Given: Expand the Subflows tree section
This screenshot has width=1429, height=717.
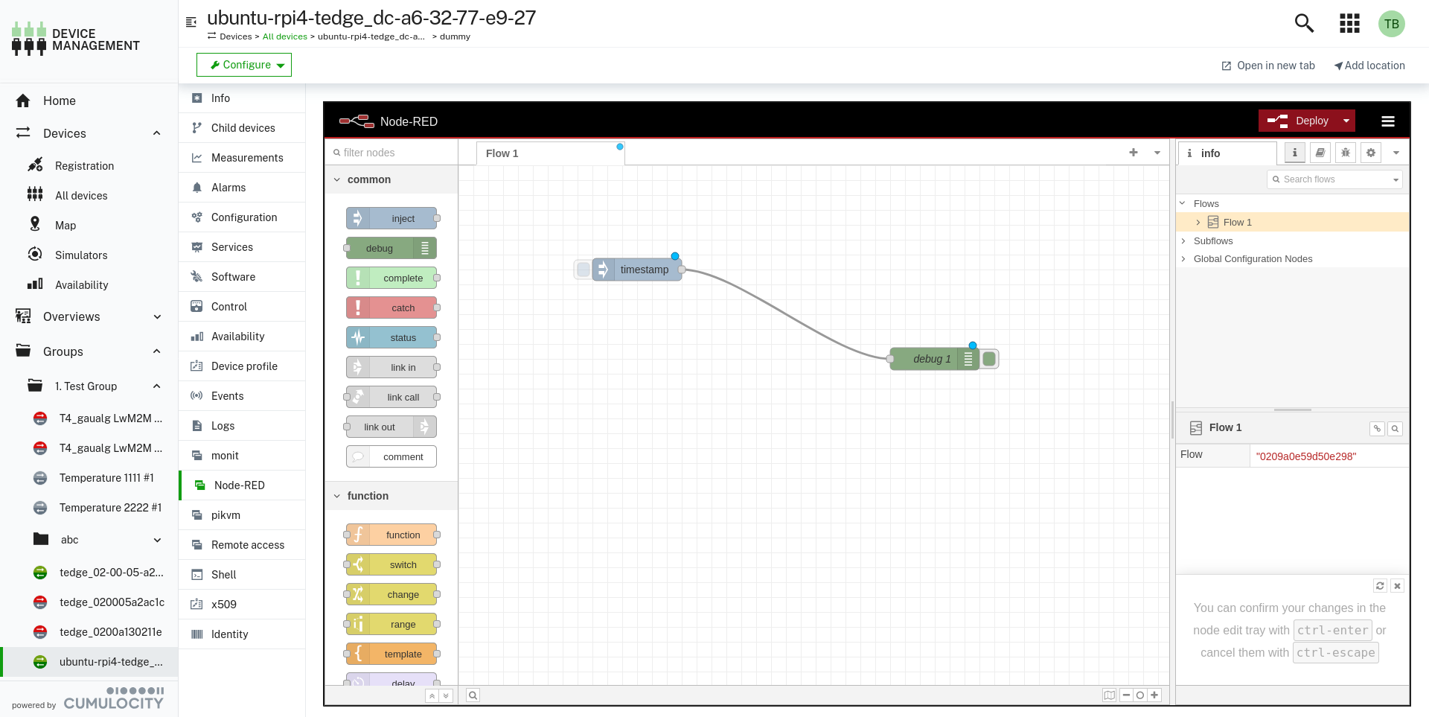Looking at the screenshot, I should (x=1183, y=240).
